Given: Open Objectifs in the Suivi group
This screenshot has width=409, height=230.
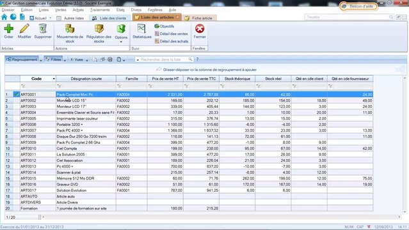Looking at the screenshot, I should (x=164, y=26).
